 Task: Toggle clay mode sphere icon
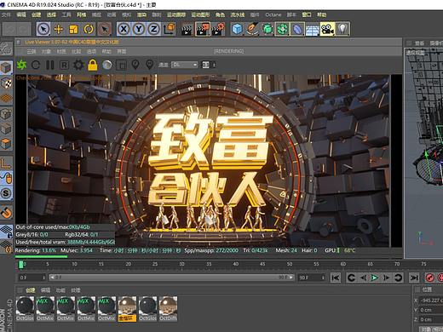coord(107,65)
